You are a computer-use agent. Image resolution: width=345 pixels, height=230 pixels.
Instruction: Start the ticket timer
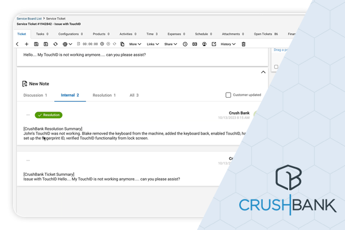[102, 44]
